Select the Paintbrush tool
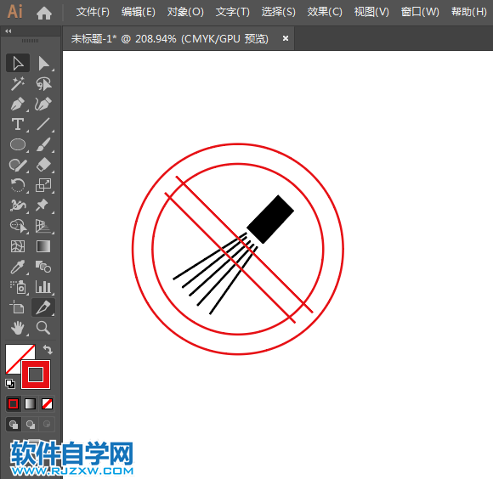This screenshot has width=493, height=479. click(x=43, y=144)
